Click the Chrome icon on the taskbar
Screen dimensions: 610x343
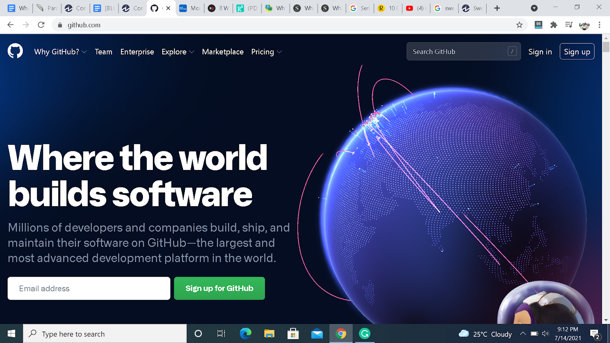click(x=341, y=334)
